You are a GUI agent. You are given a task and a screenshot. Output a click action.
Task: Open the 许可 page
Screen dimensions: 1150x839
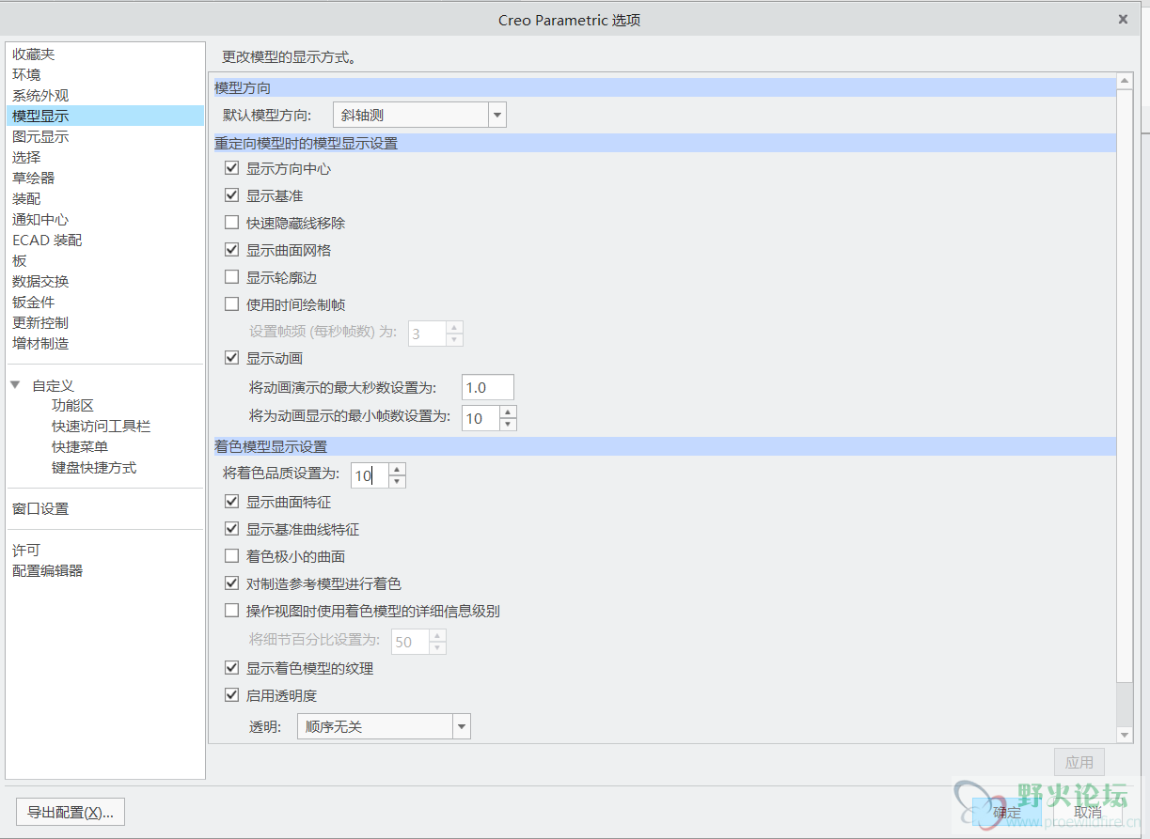[x=26, y=551]
